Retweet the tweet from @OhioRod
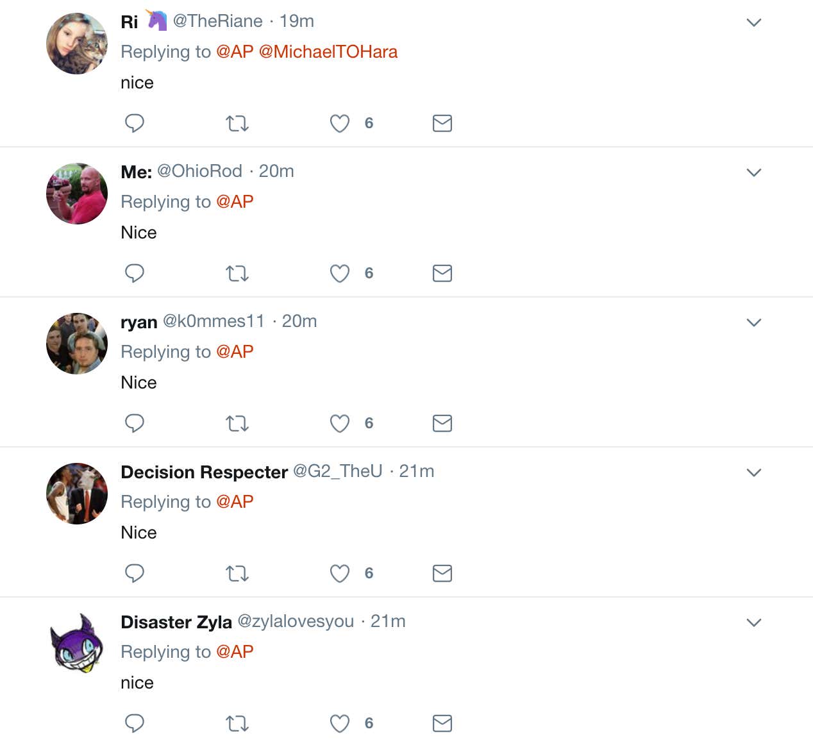The image size is (813, 745). (x=237, y=273)
